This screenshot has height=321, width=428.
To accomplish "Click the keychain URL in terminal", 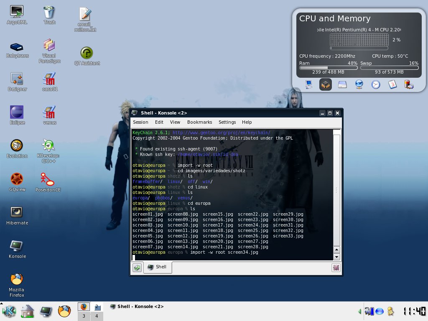I will pos(222,132).
